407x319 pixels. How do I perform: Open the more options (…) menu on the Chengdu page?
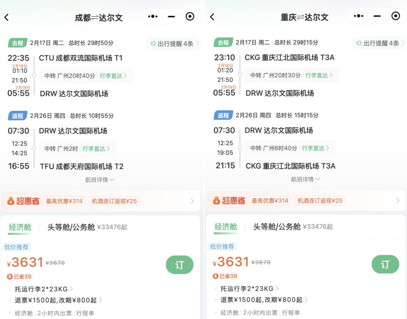tap(152, 17)
